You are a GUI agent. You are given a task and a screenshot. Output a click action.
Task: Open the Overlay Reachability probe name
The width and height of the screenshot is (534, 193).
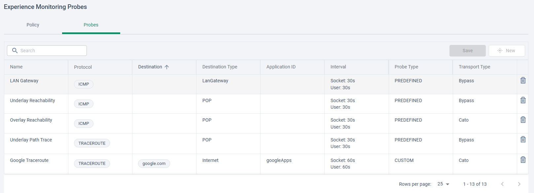31,120
